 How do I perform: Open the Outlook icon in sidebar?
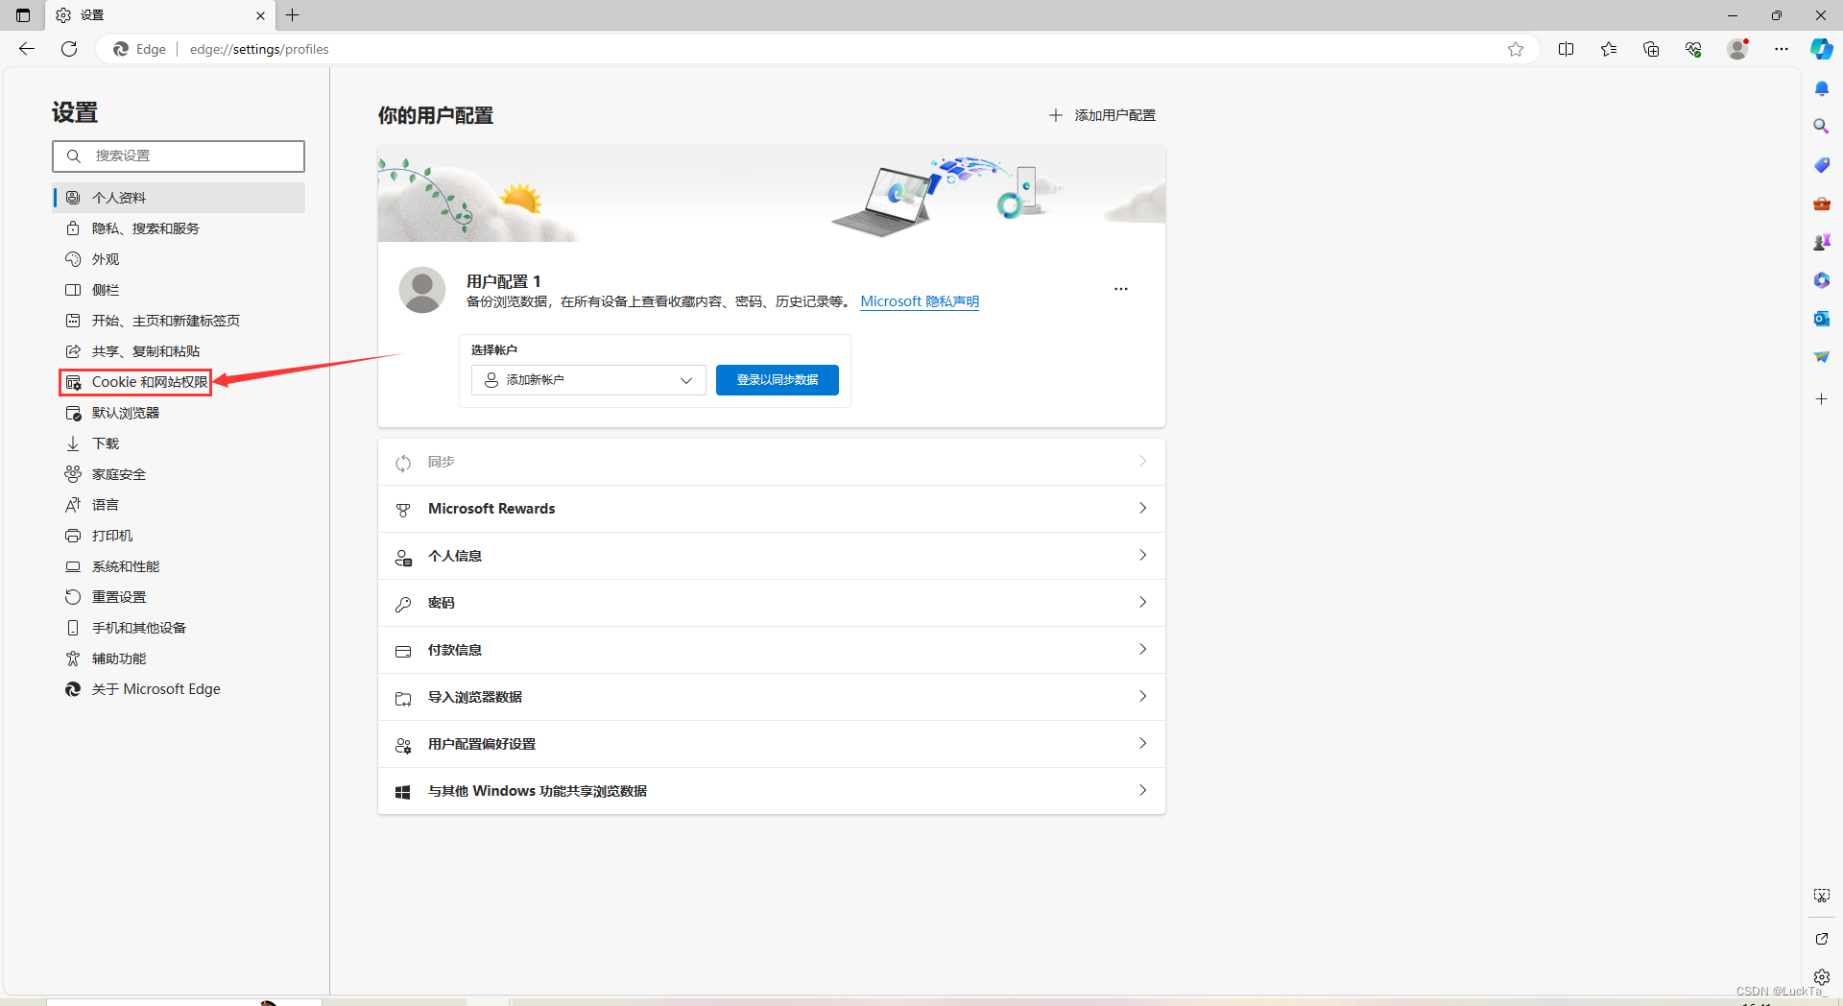(x=1821, y=318)
